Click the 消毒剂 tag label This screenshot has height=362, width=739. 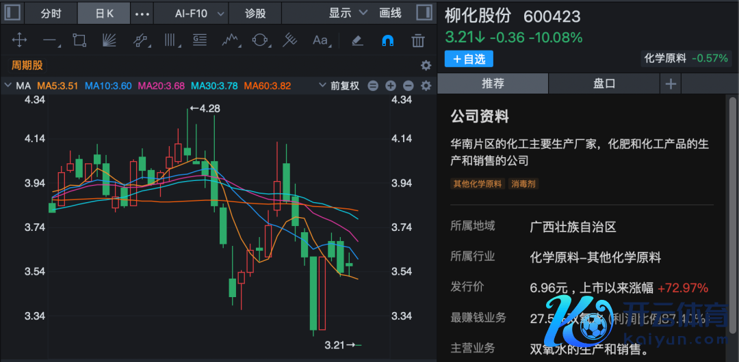tap(523, 184)
